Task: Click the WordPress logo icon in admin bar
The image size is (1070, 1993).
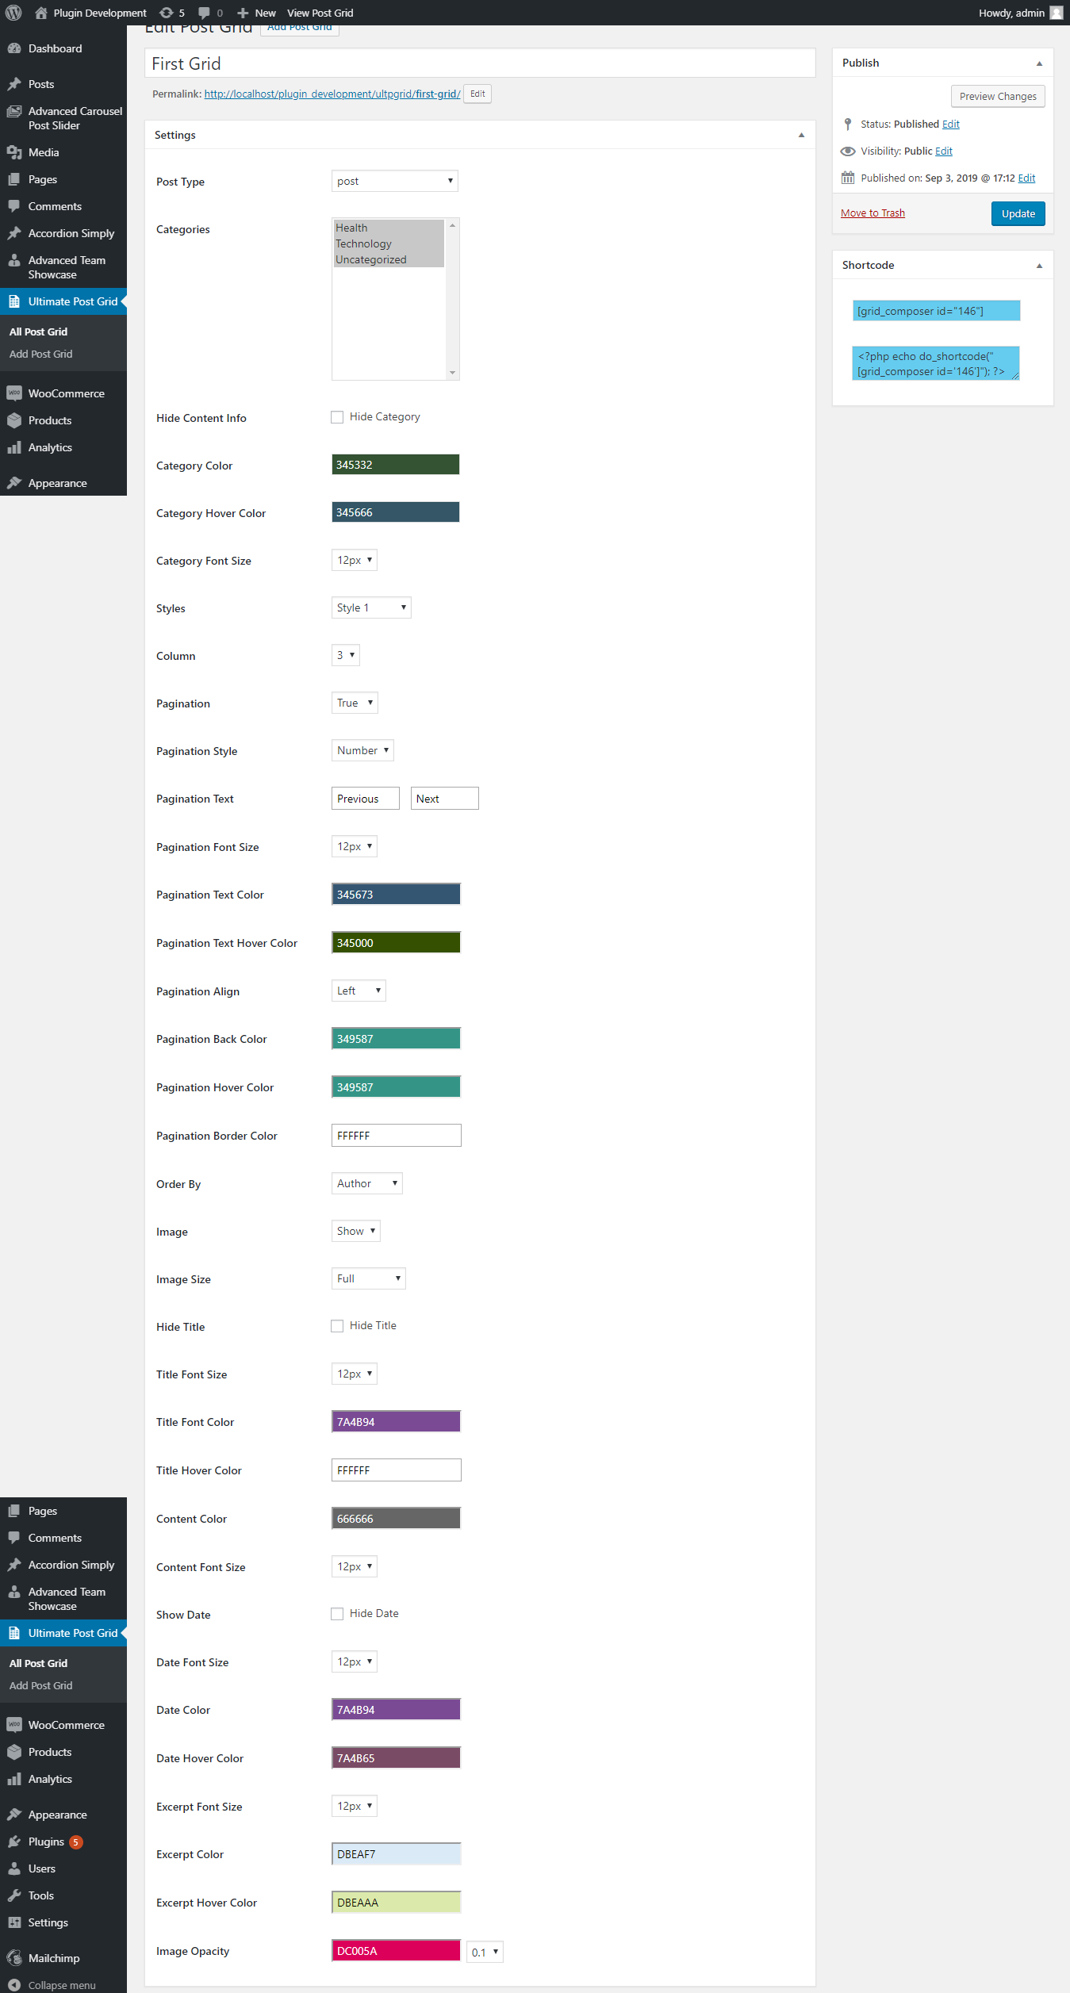Action: tap(13, 13)
